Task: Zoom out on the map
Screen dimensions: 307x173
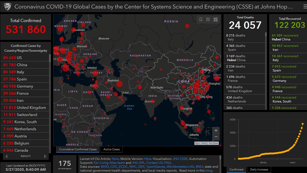Action: 216,137
